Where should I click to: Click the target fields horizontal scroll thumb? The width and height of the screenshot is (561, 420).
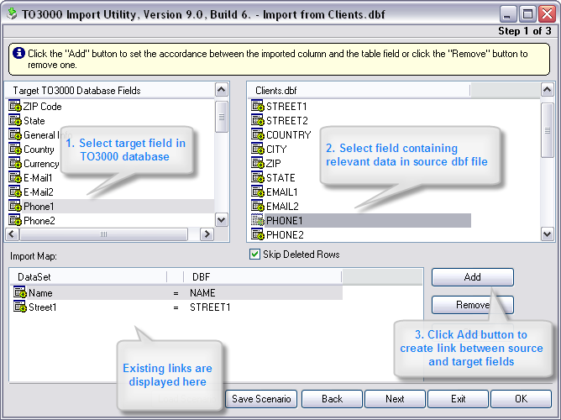104,234
